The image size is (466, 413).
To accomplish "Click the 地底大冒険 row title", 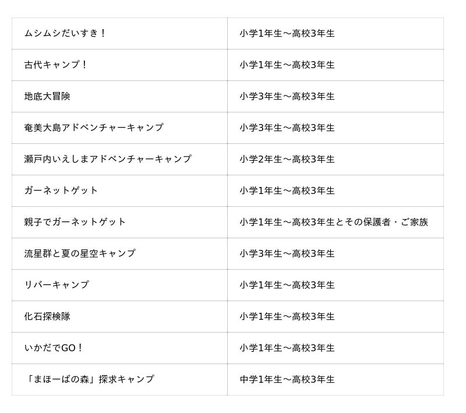I will tap(47, 96).
